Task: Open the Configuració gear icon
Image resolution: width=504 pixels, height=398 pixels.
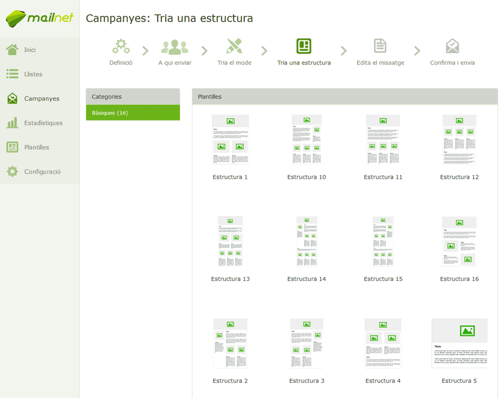Action: pos(12,172)
